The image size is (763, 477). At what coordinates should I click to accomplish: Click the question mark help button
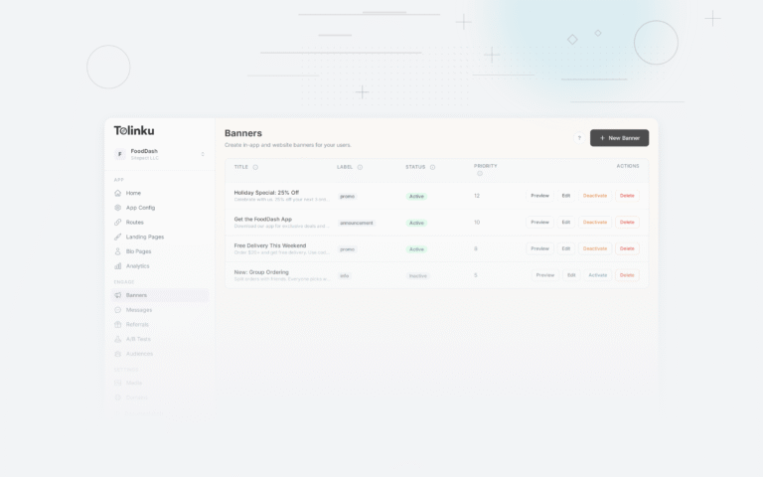579,138
